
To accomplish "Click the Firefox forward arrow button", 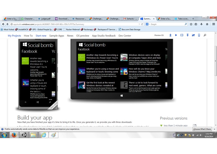I will click(7, 24).
